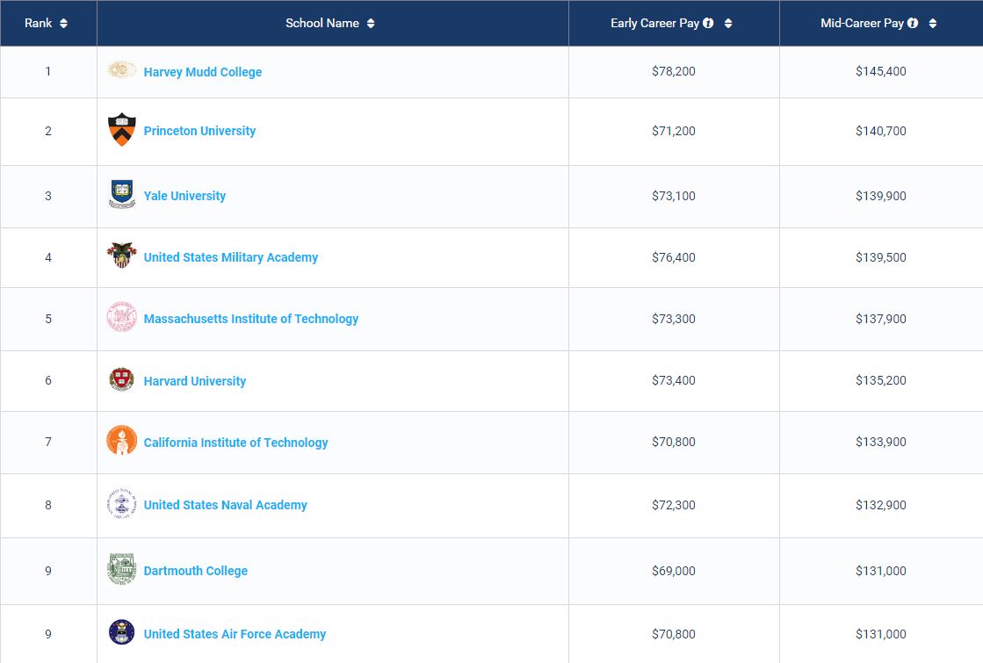Click the Caltech orange torch logo

[x=121, y=440]
